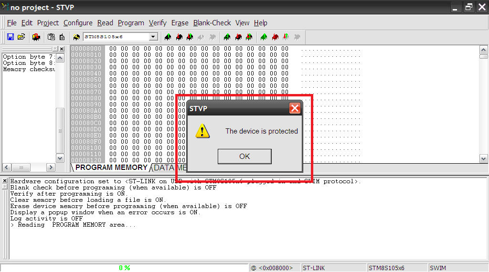Close the option byte side panel
The image size is (489, 272).
click(x=62, y=49)
